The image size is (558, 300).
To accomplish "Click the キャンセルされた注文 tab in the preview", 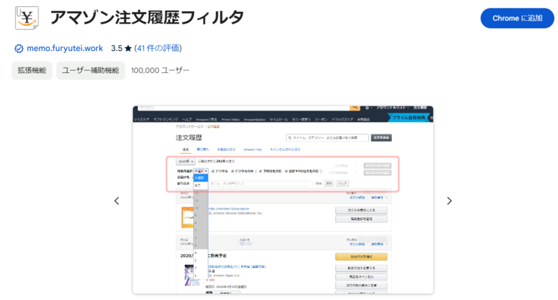I will (x=285, y=150).
